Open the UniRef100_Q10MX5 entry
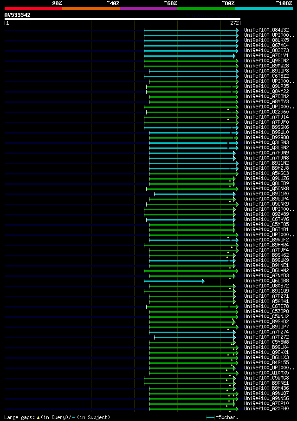This screenshot has width=297, height=421. 266,373
